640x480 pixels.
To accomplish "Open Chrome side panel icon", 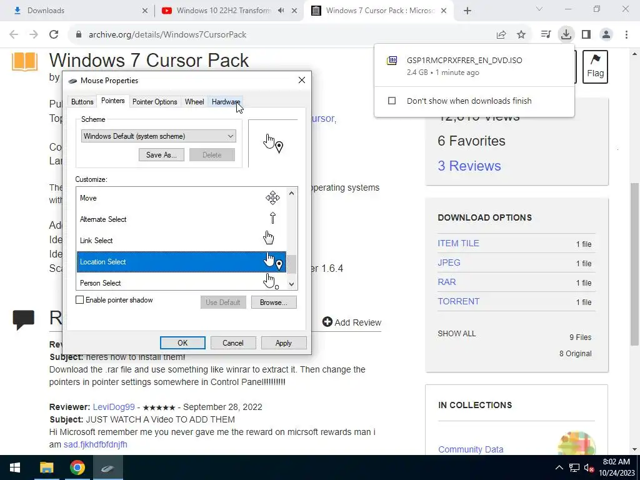I will click(x=586, y=35).
